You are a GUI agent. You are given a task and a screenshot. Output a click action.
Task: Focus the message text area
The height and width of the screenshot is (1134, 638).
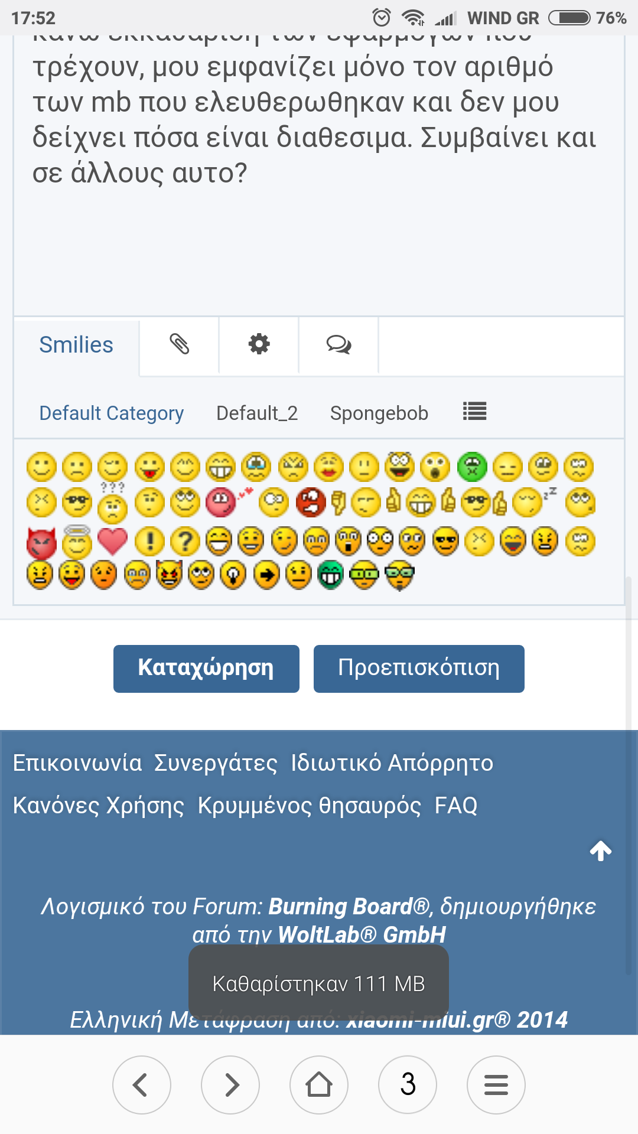(x=319, y=175)
